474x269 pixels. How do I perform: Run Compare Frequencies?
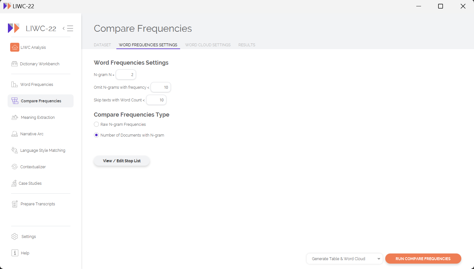(x=423, y=259)
